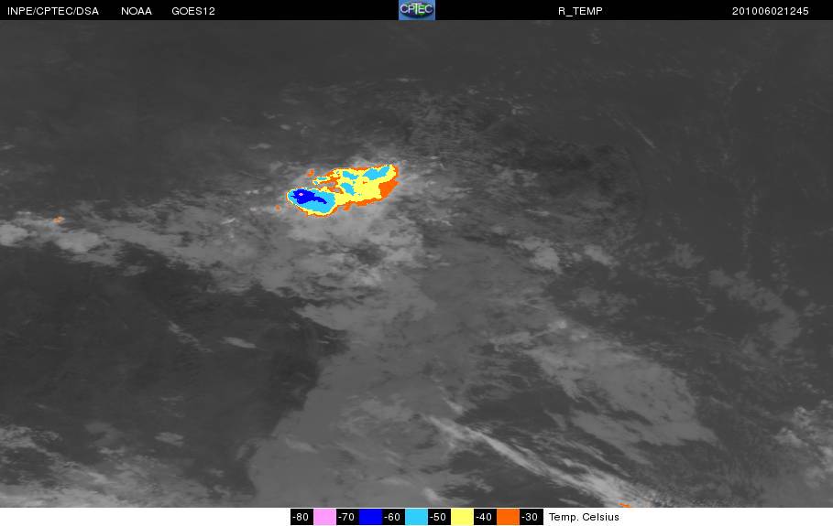The width and height of the screenshot is (833, 526).
Task: Click the yellow swatch between -50 and -40
Action: (462, 517)
